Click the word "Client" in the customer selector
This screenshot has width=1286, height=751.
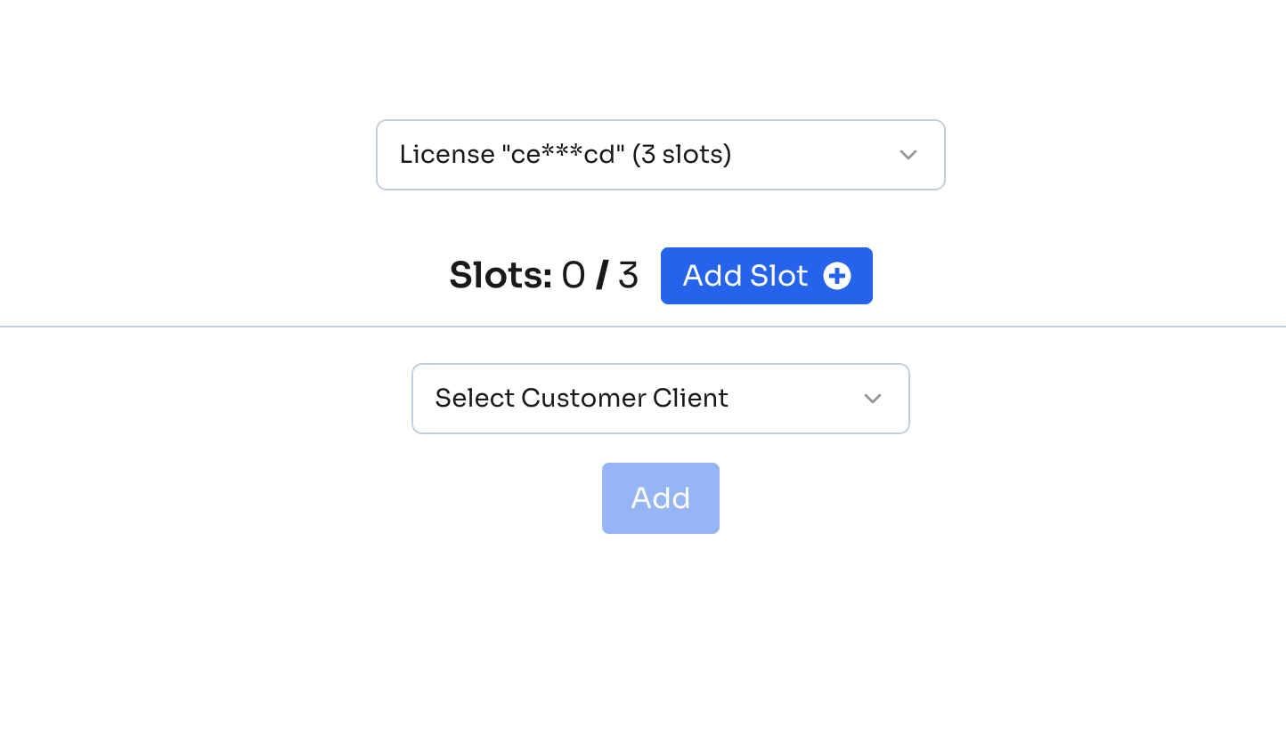[690, 399]
